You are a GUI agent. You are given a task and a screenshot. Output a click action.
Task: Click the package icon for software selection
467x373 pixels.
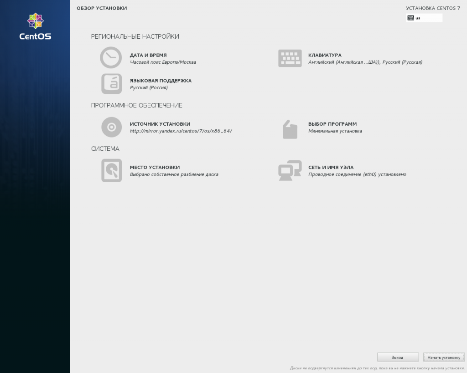(290, 129)
